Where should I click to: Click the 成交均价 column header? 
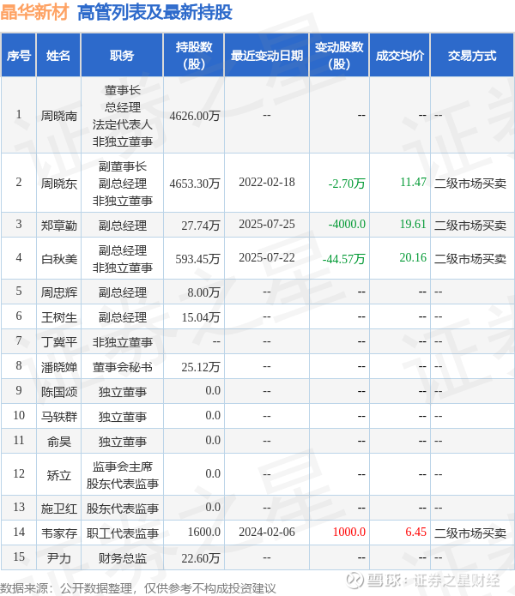click(x=400, y=56)
